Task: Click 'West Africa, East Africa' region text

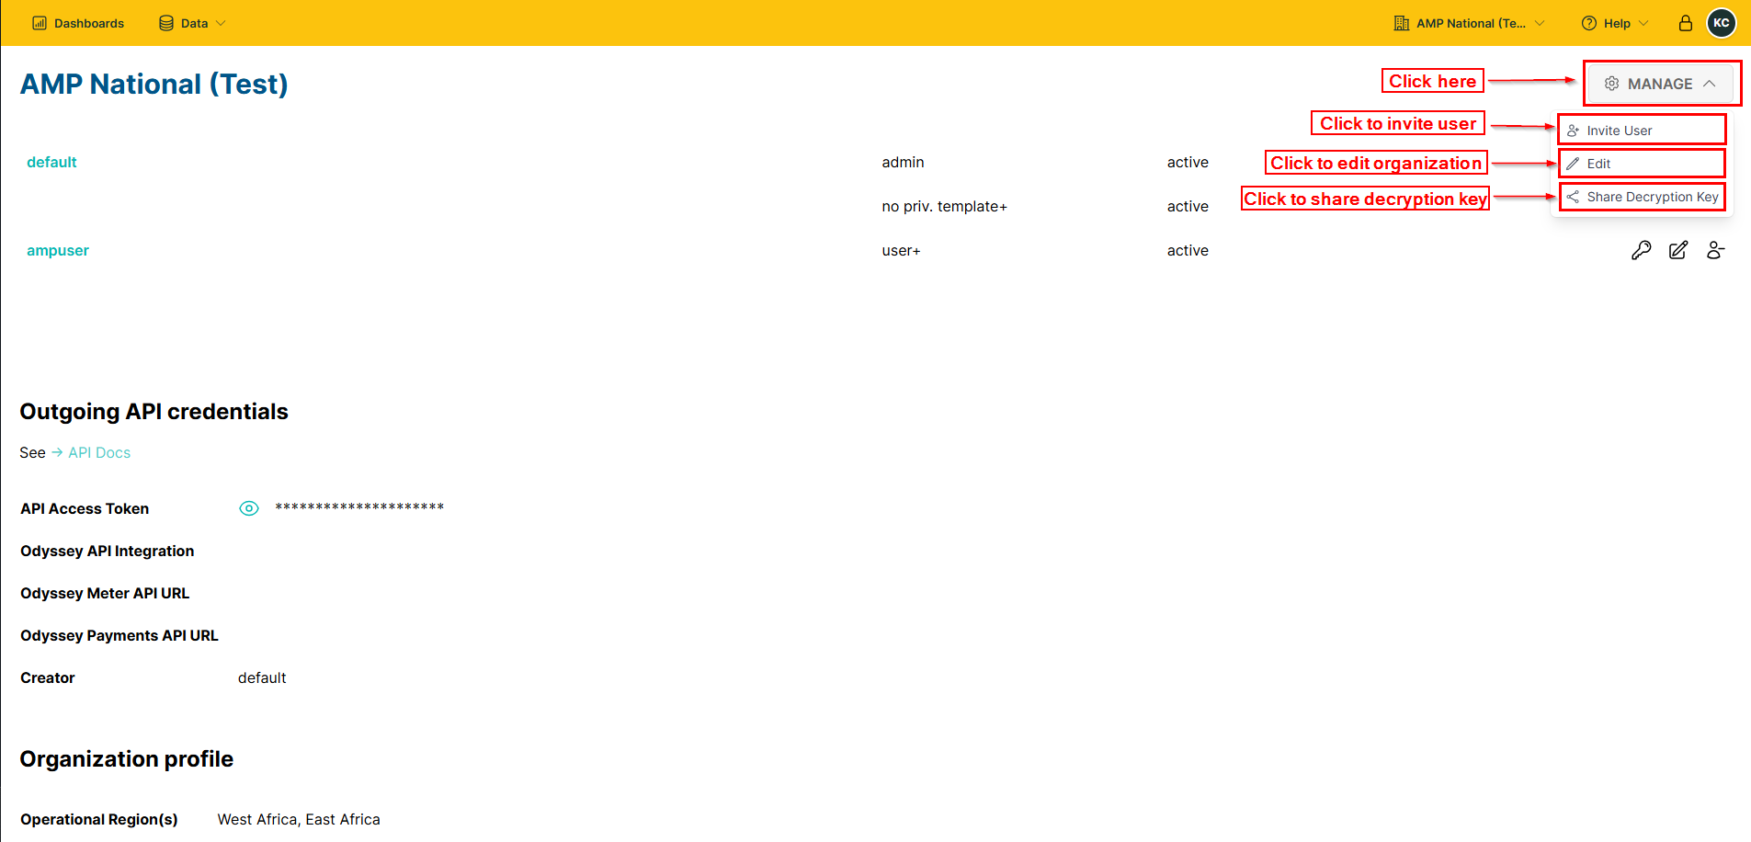Action: (299, 819)
